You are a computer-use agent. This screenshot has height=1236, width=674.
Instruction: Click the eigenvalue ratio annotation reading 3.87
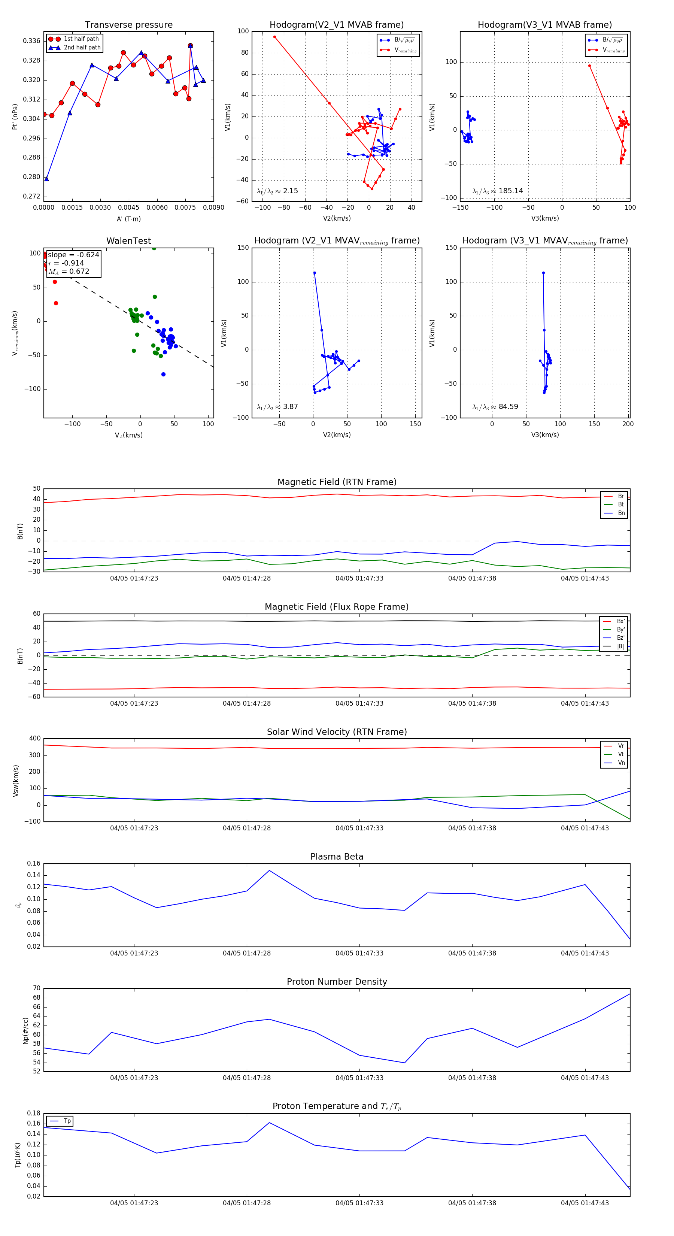coord(277,407)
